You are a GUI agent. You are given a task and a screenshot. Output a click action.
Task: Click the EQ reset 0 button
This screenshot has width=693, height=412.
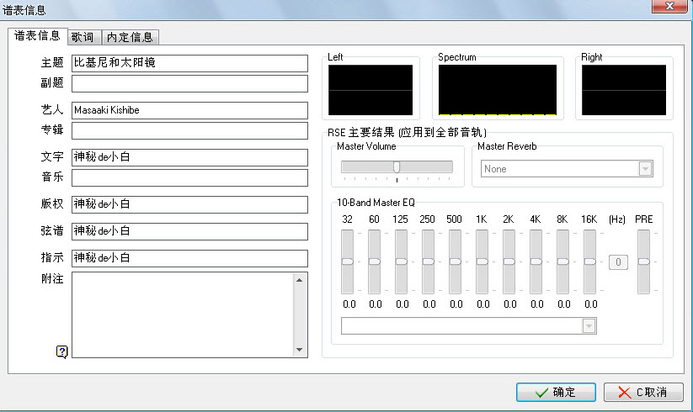point(618,262)
